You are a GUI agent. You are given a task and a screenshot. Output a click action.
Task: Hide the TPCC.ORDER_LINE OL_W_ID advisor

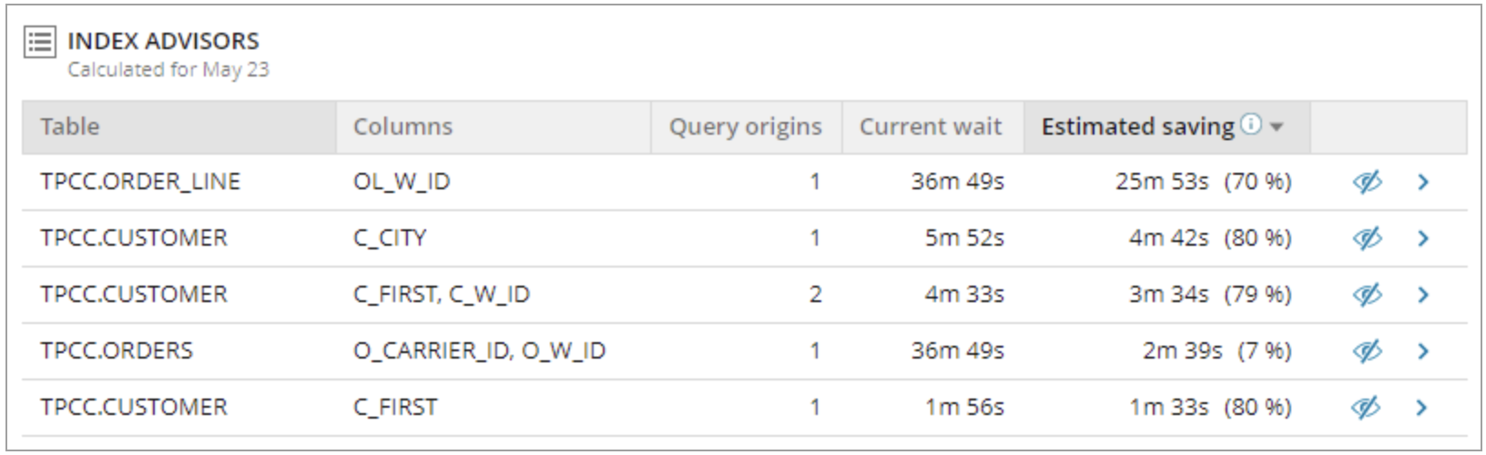coord(1367,182)
